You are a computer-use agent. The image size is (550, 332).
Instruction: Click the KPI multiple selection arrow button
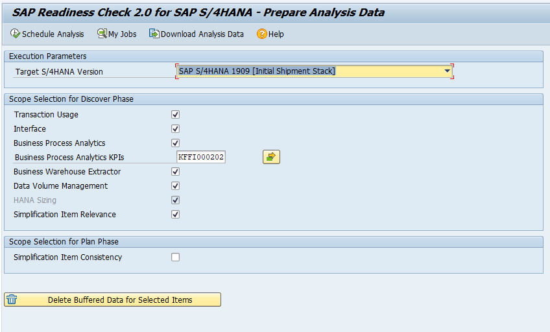[271, 157]
